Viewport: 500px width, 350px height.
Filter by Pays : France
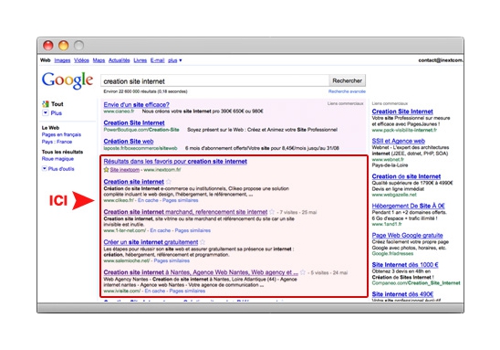pos(57,142)
